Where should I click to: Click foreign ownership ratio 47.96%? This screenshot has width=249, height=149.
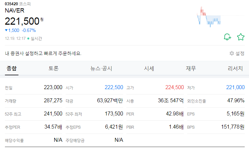pyautogui.click(x=236, y=101)
